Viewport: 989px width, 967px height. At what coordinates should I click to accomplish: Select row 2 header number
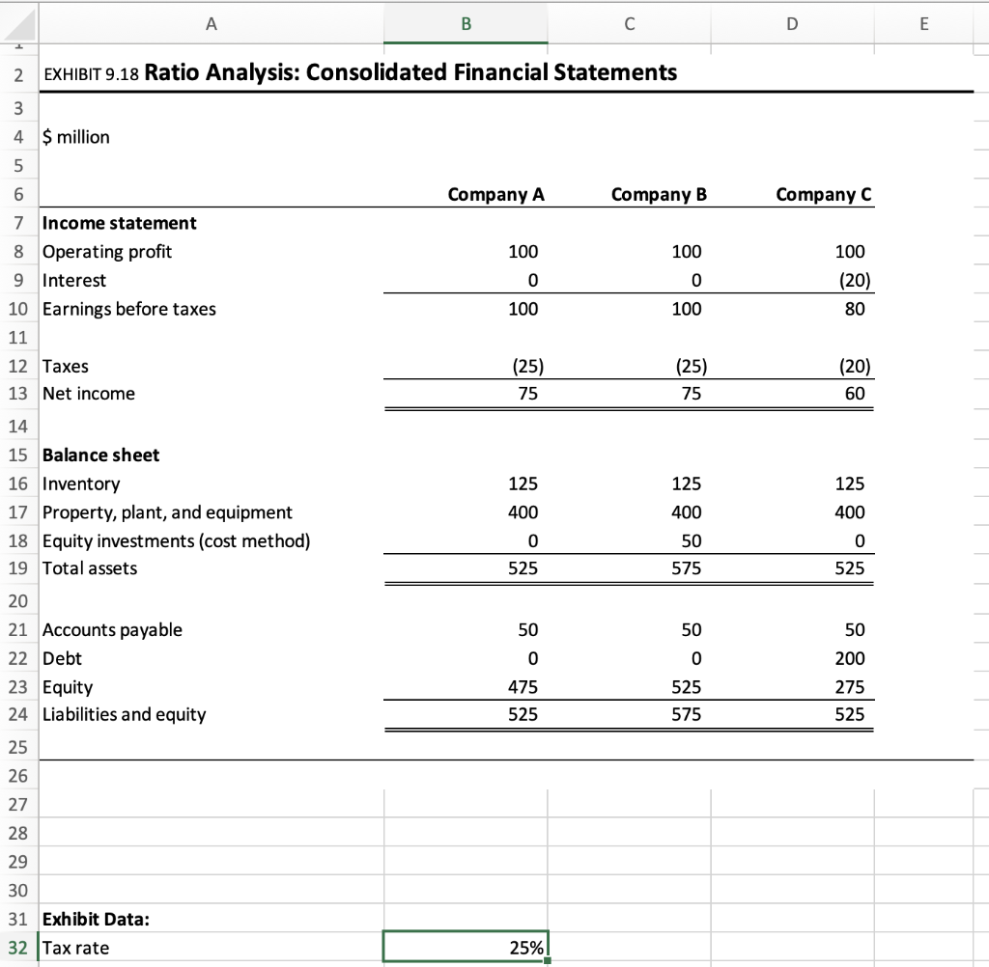click(17, 72)
